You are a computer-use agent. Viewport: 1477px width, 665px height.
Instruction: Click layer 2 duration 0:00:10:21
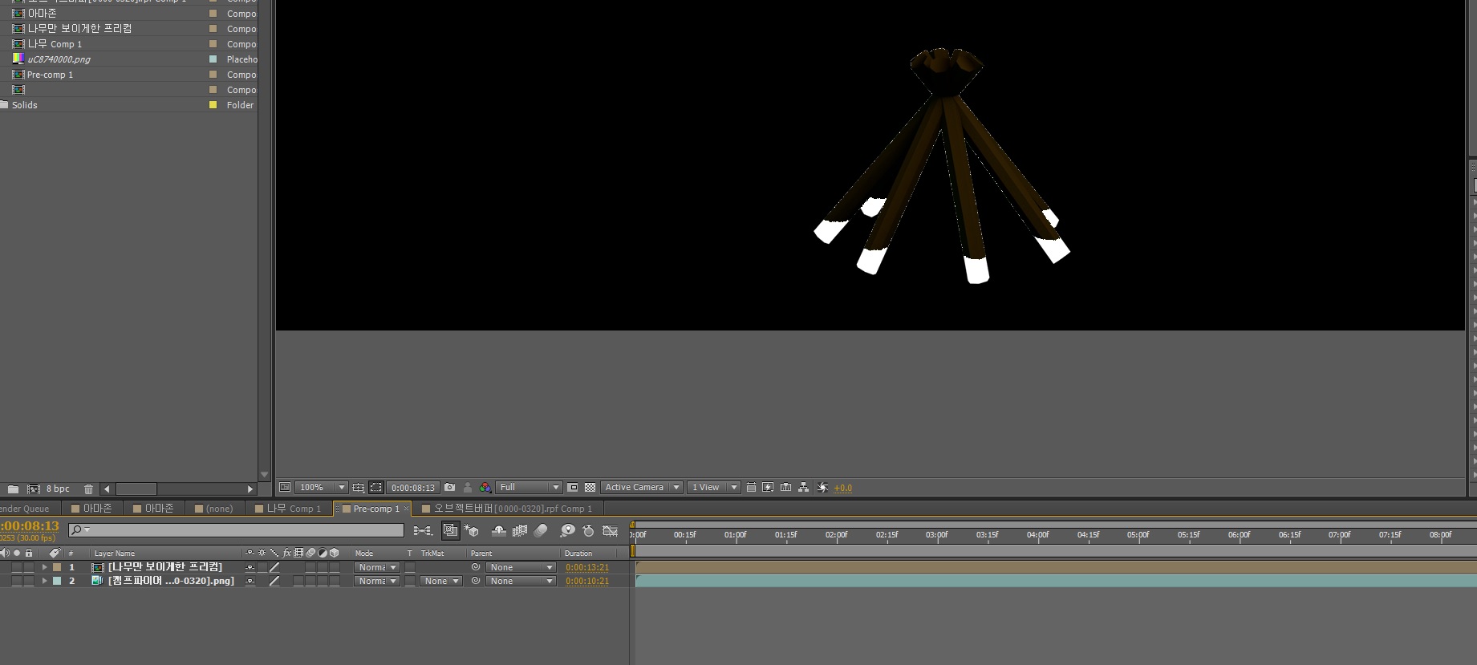click(x=587, y=581)
